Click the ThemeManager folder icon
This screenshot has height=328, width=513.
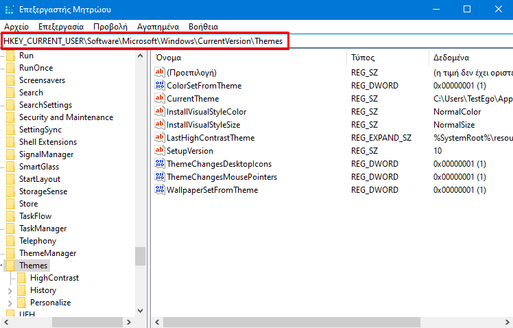click(10, 253)
